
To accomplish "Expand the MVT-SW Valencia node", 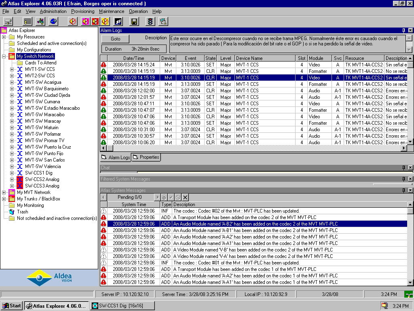I will coord(12,166).
